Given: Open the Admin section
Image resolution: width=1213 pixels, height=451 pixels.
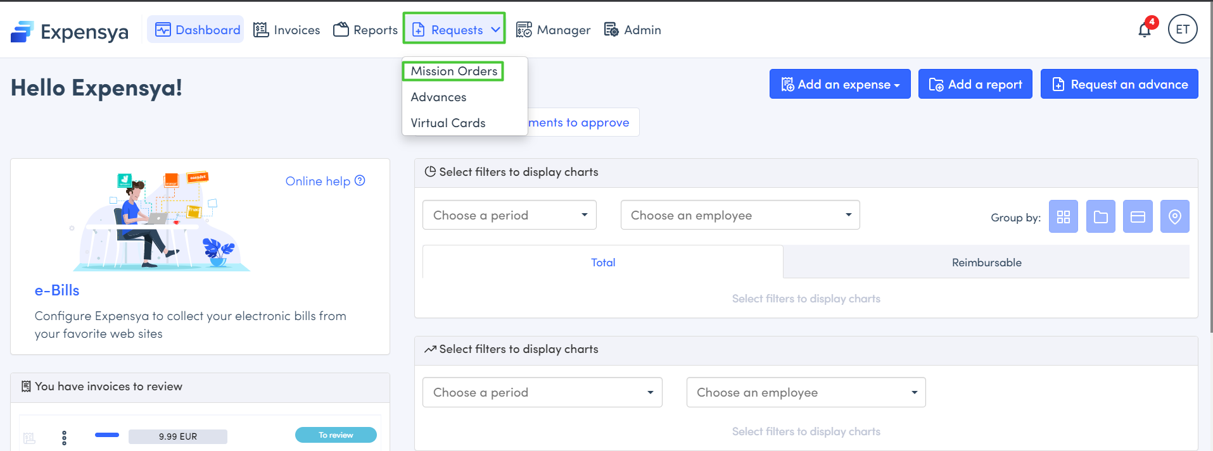Looking at the screenshot, I should click(632, 30).
